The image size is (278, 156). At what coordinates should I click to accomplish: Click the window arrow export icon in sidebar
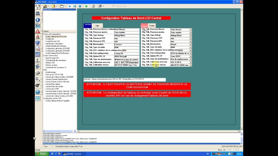click(x=38, y=98)
